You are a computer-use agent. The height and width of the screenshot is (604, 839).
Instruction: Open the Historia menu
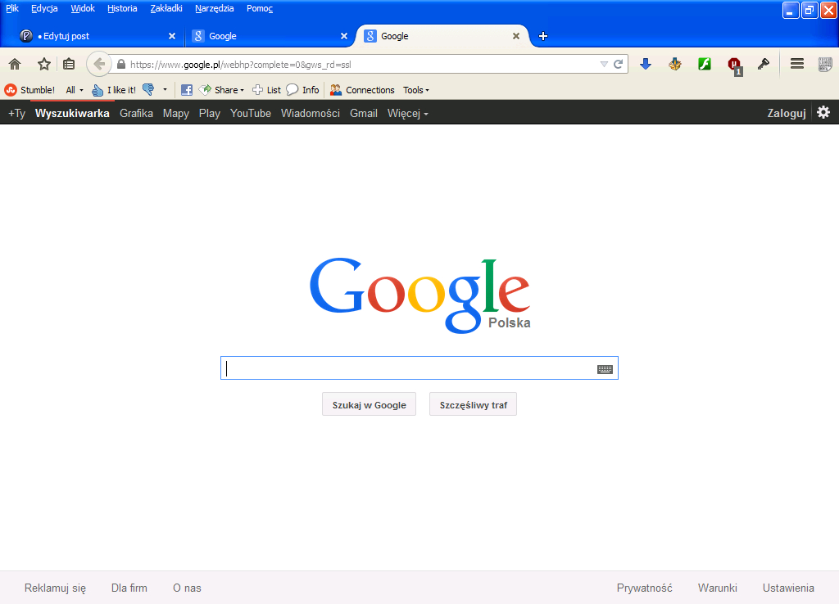click(x=122, y=8)
